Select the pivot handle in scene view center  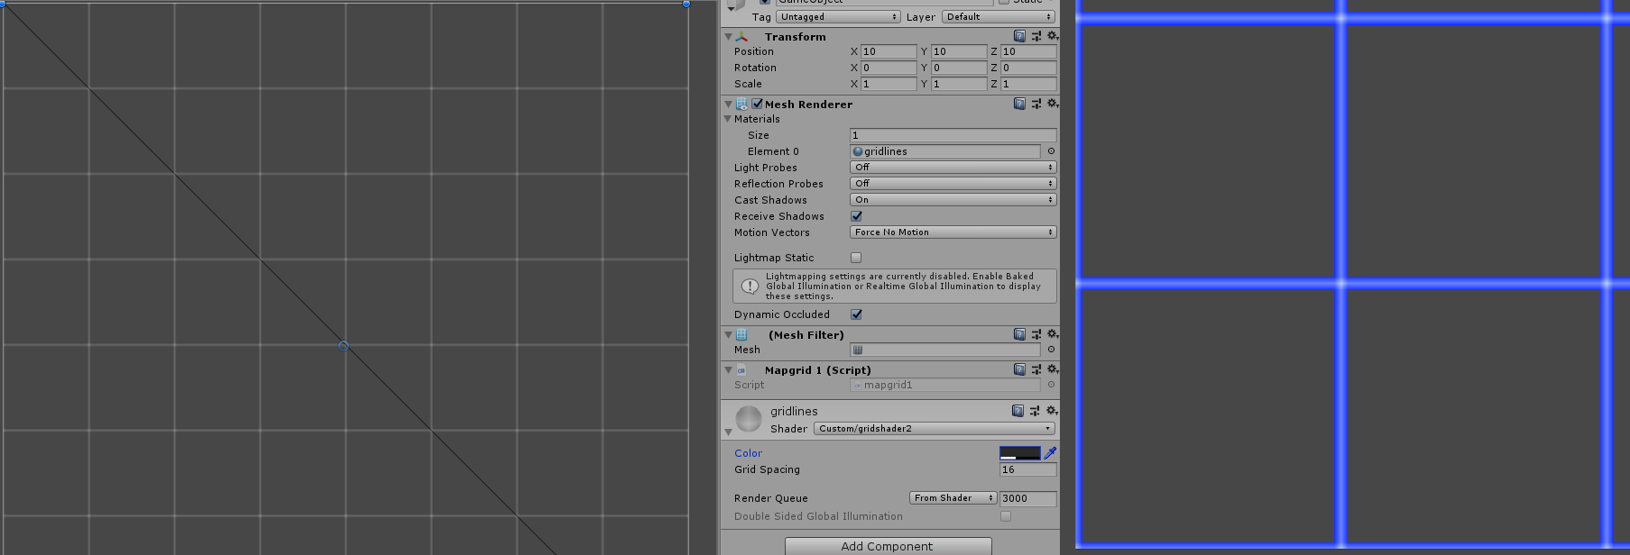coord(343,346)
